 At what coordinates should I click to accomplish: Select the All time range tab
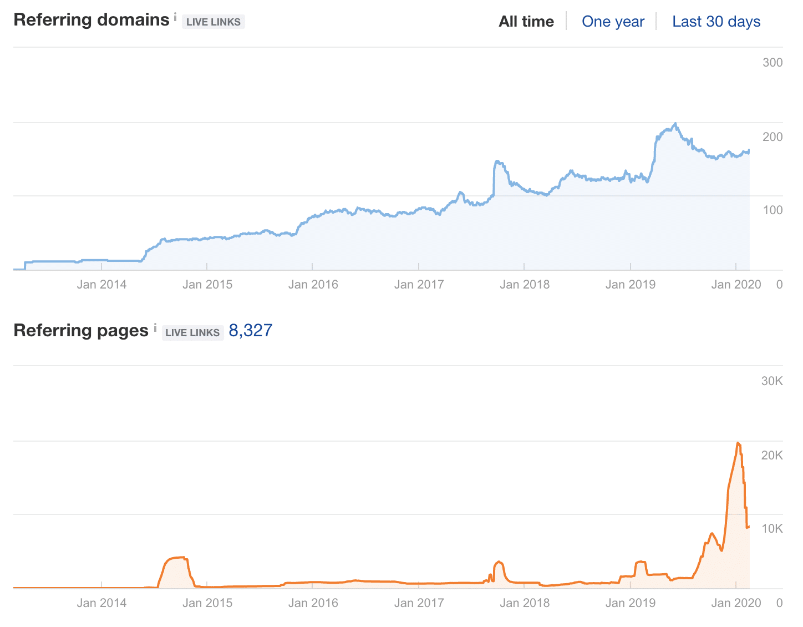point(526,22)
